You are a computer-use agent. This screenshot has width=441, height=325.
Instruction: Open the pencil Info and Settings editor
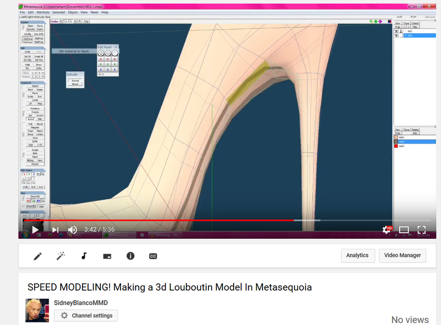38,256
